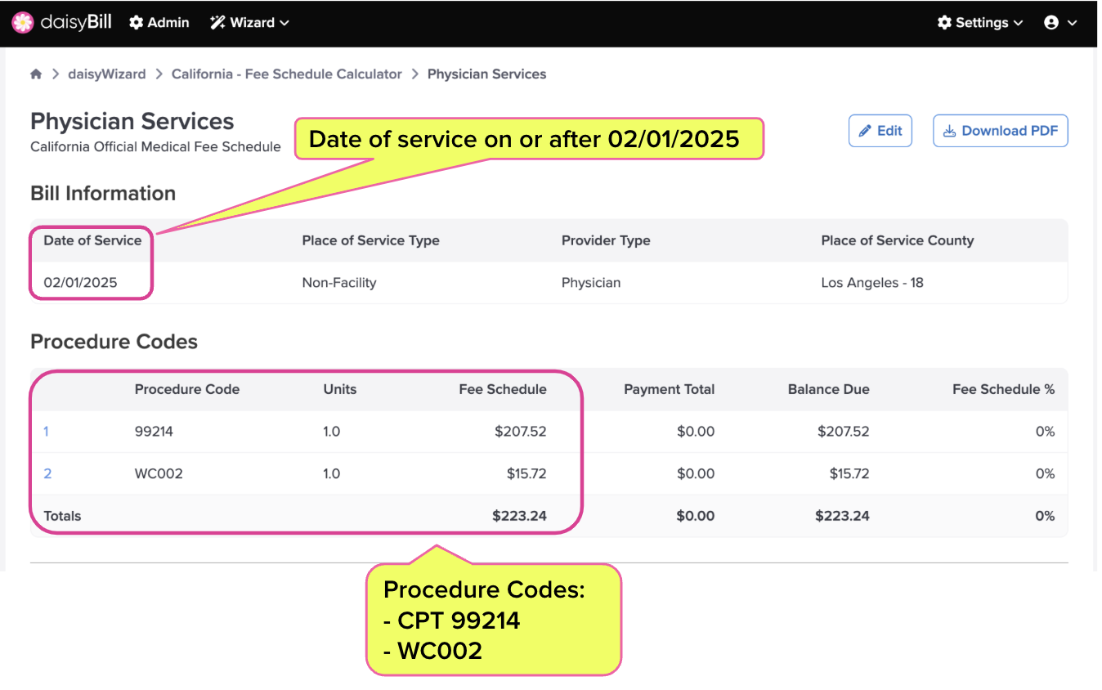Expand the Settings dropdown chevron
The height and width of the screenshot is (690, 1102).
tap(1019, 24)
